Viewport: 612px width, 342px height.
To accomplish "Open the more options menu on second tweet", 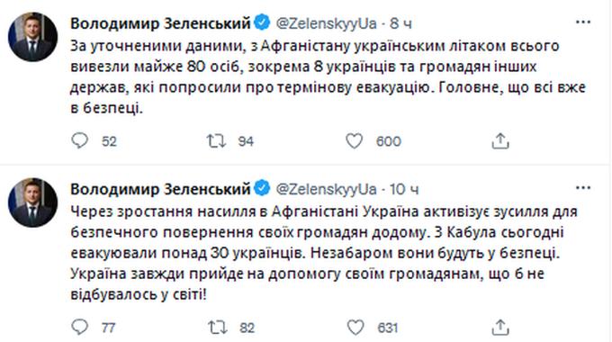I will [583, 188].
